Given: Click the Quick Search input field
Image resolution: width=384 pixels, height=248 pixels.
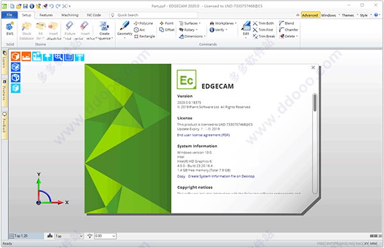Looking at the screenshot, I should tap(154, 15).
